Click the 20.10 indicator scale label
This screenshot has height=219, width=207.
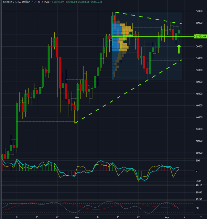click(x=199, y=185)
